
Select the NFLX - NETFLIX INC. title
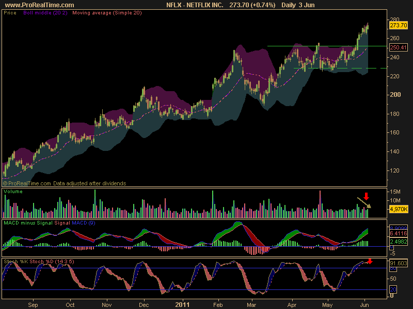click(x=195, y=5)
